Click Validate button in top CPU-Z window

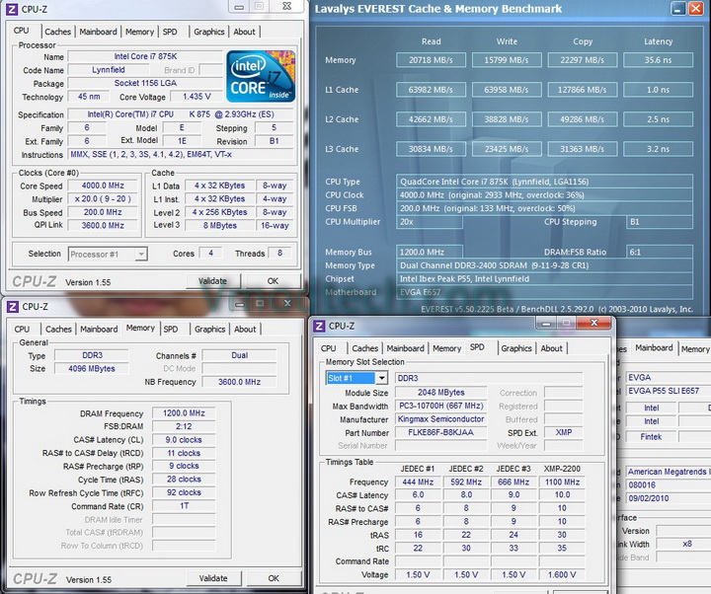click(x=212, y=281)
